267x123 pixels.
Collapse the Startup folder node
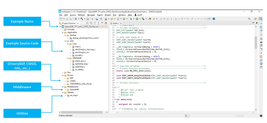tap(65, 35)
